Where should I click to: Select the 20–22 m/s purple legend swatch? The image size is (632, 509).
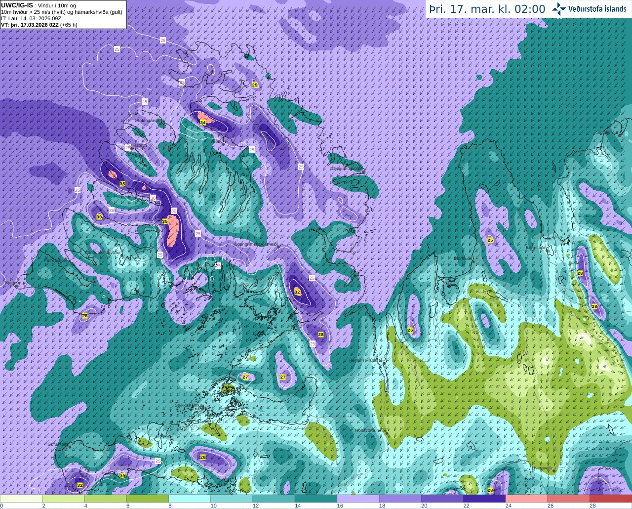pyautogui.click(x=443, y=498)
